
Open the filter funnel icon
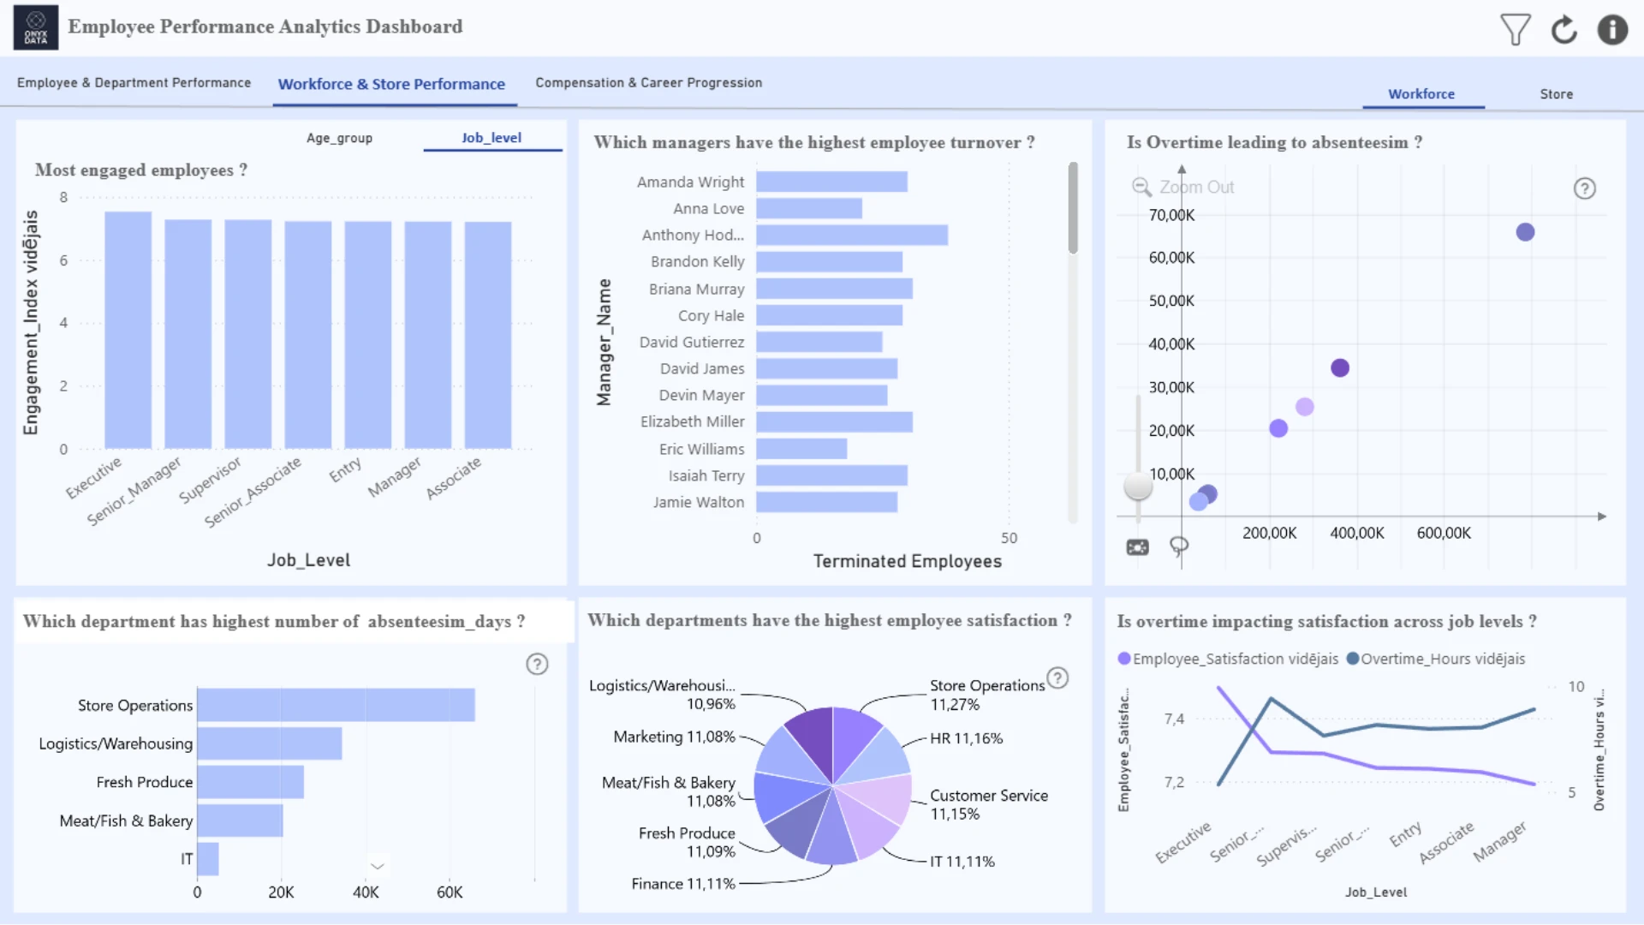[1515, 29]
